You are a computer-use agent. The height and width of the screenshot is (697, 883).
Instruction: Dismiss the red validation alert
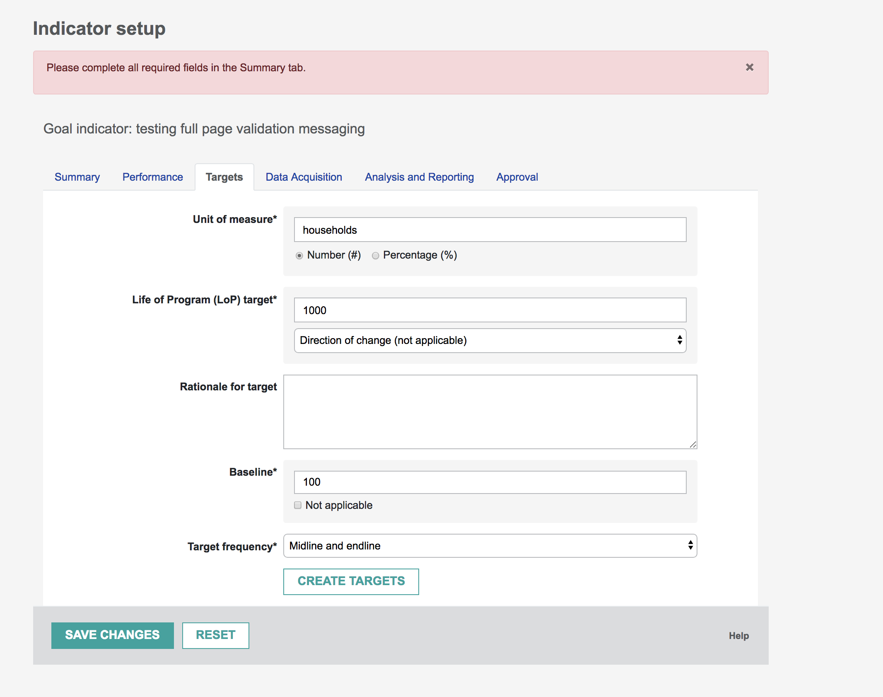click(x=749, y=67)
